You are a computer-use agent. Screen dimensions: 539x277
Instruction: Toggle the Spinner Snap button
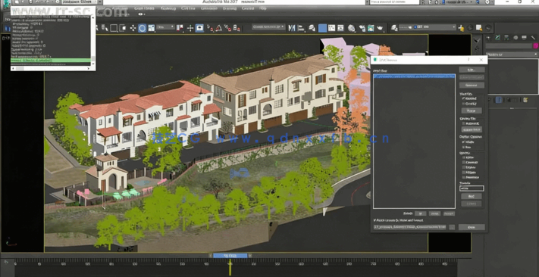coord(237,28)
